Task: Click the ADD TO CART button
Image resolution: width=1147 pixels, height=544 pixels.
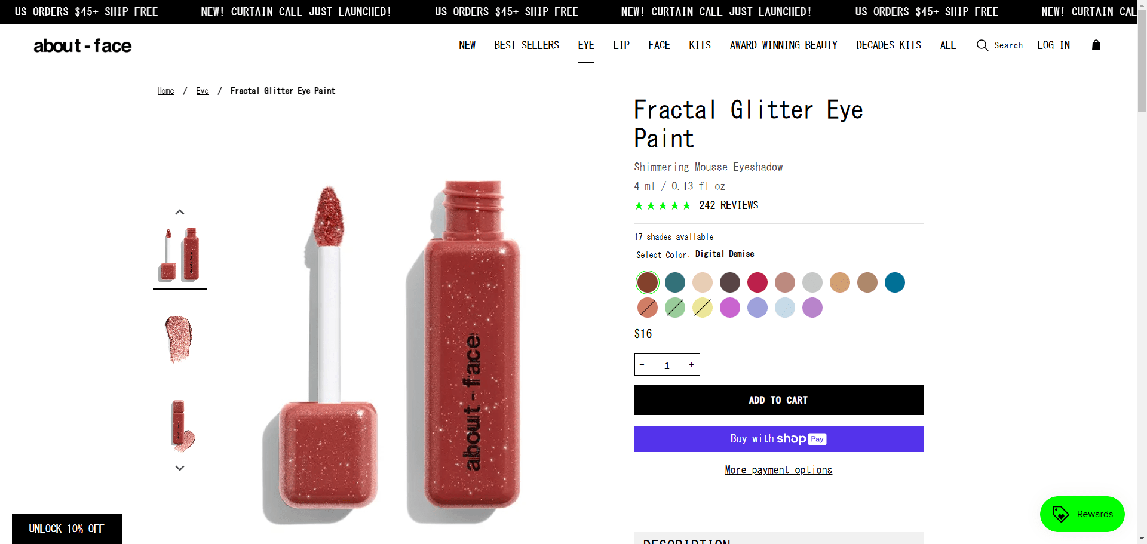Action: 778,400
